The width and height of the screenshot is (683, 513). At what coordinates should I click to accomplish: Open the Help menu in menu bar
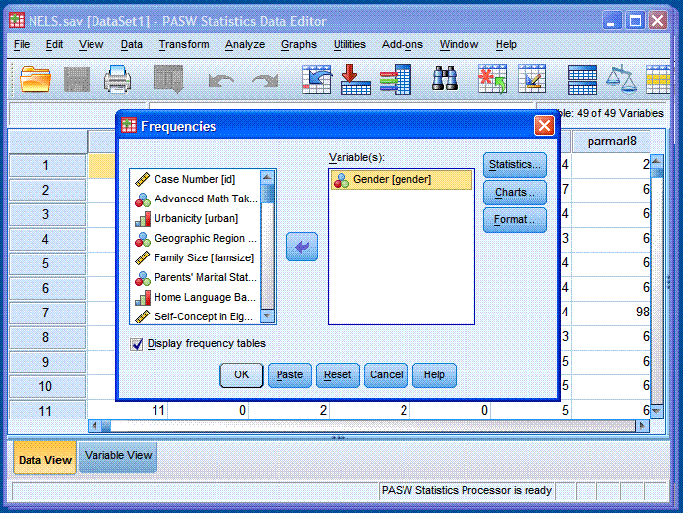point(506,45)
